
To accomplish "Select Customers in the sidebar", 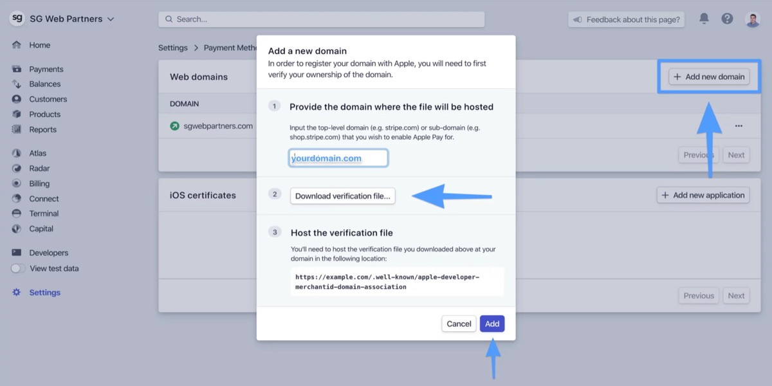I will point(48,99).
